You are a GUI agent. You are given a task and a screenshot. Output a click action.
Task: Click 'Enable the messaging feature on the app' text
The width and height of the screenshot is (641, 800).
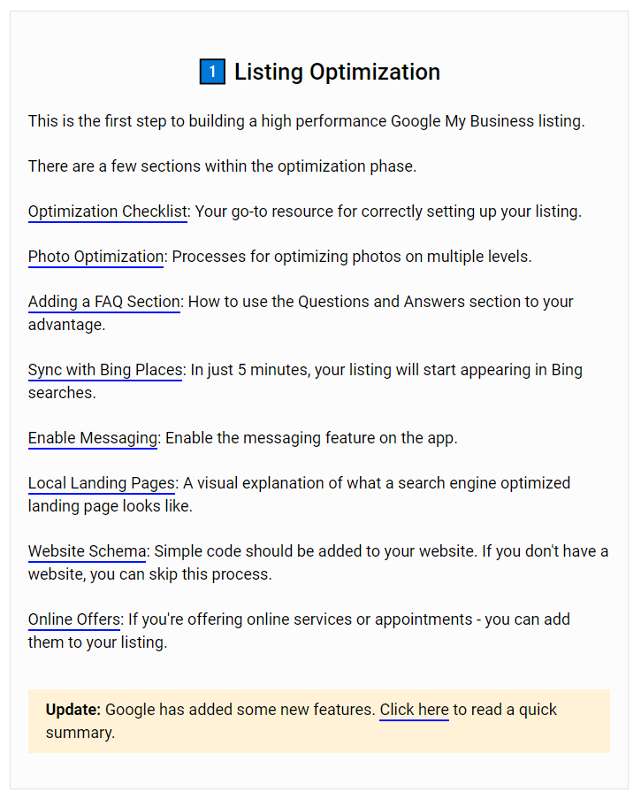click(311, 438)
